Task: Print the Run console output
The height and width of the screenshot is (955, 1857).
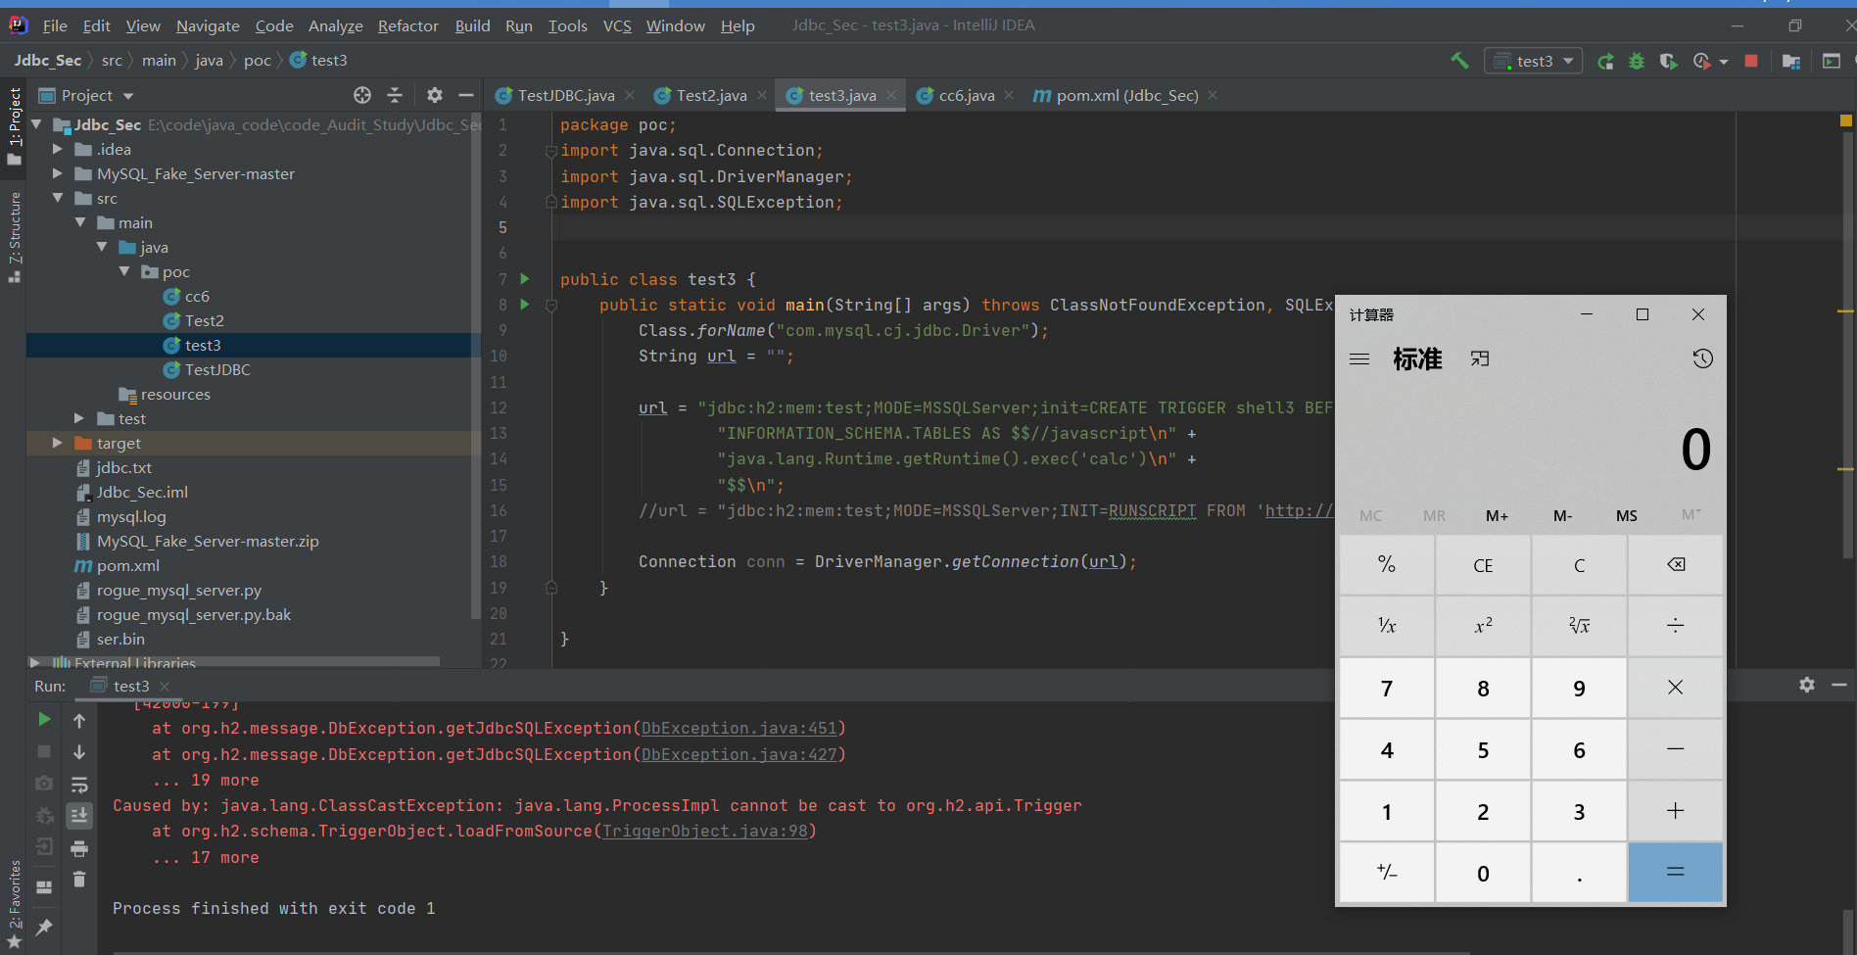Action: [x=79, y=848]
